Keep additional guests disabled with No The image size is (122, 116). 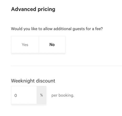click(52, 45)
